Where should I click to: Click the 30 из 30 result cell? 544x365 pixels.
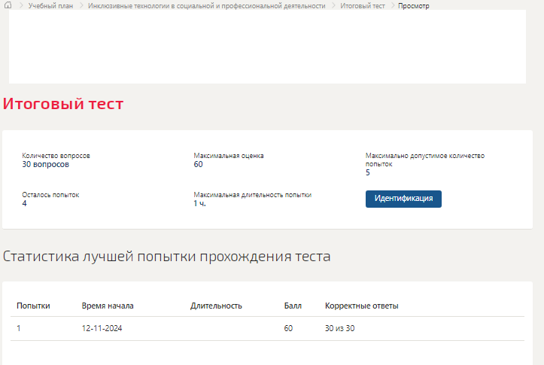click(x=339, y=329)
